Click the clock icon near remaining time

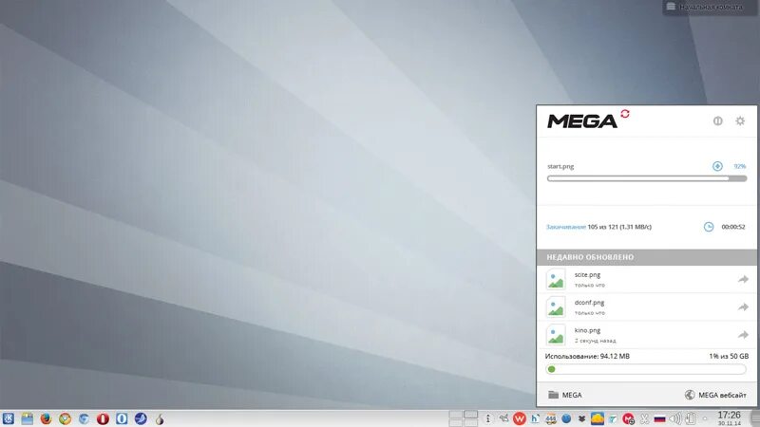[x=708, y=227]
